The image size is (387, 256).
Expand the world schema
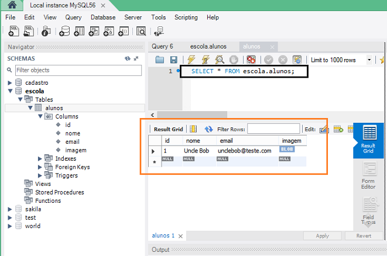(x=10, y=226)
